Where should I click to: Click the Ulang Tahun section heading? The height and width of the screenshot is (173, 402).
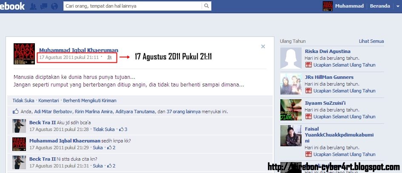(293, 41)
